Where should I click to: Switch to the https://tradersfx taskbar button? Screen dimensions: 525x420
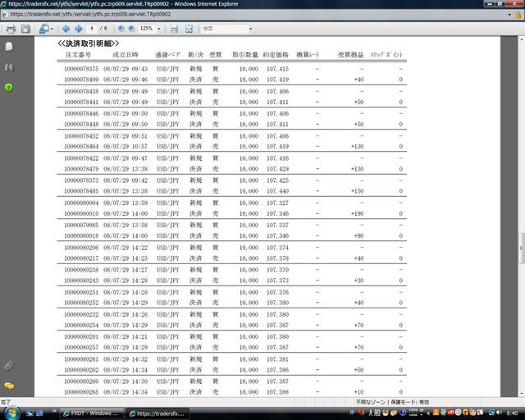click(157, 413)
